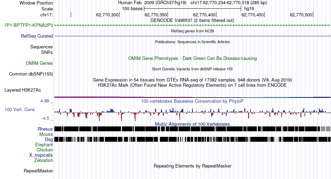Open the OMIM Genes track label
The height and width of the screenshot is (179, 331).
pyautogui.click(x=39, y=63)
